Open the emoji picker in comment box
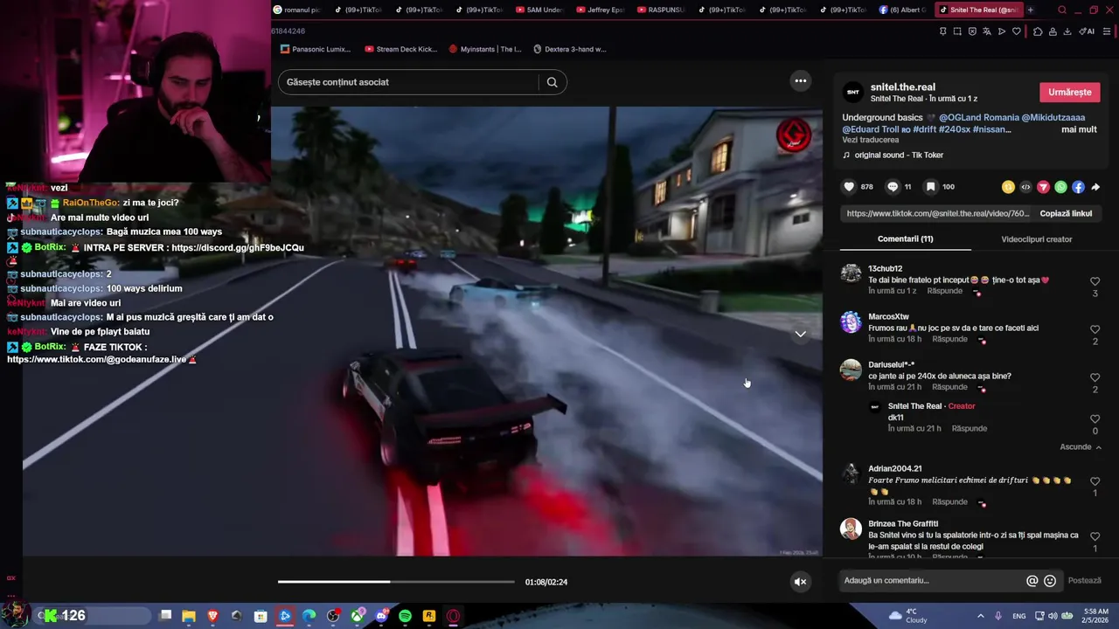1119x629 pixels. pos(1050,580)
